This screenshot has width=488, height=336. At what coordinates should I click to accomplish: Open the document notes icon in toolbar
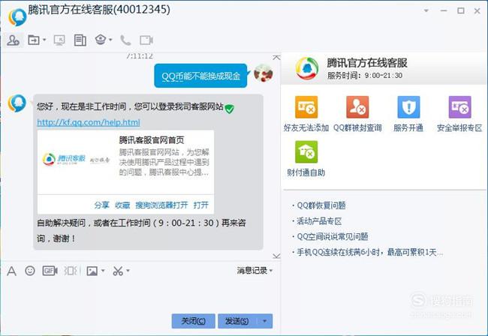coord(80,40)
